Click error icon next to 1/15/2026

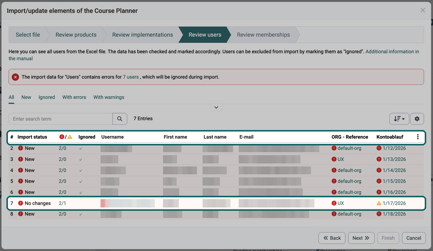coord(379,181)
